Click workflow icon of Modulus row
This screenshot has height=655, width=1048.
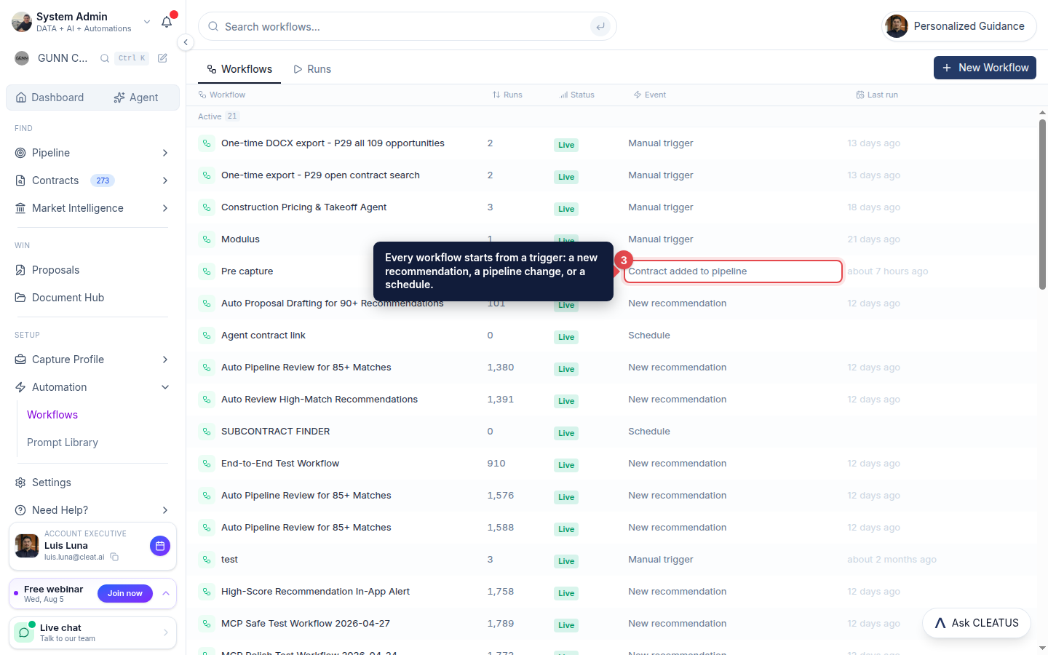[x=207, y=239]
